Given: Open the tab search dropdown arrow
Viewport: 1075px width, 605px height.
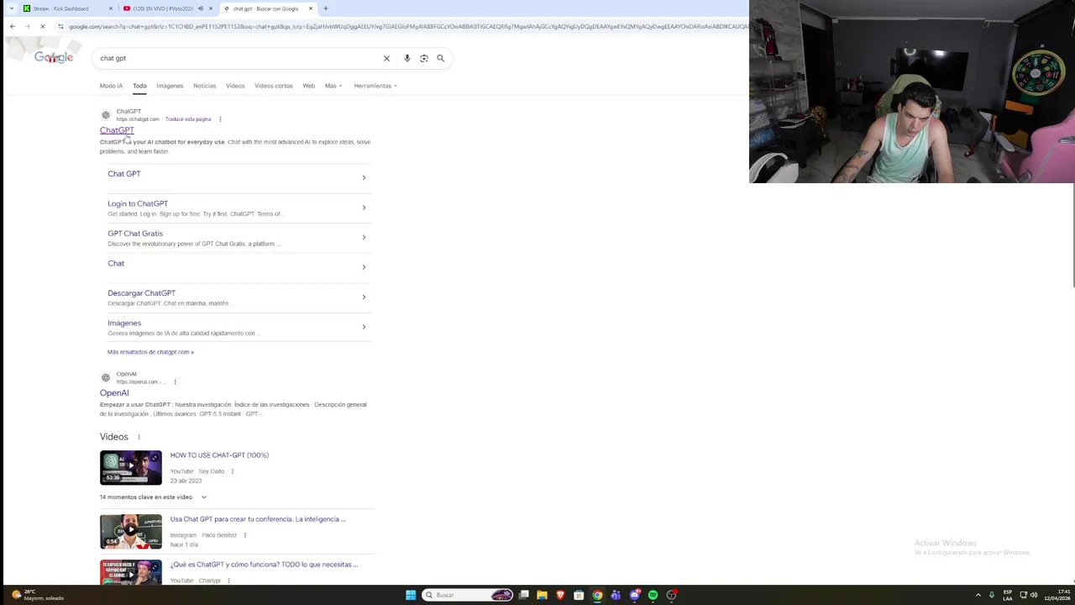Looking at the screenshot, I should click(x=11, y=8).
